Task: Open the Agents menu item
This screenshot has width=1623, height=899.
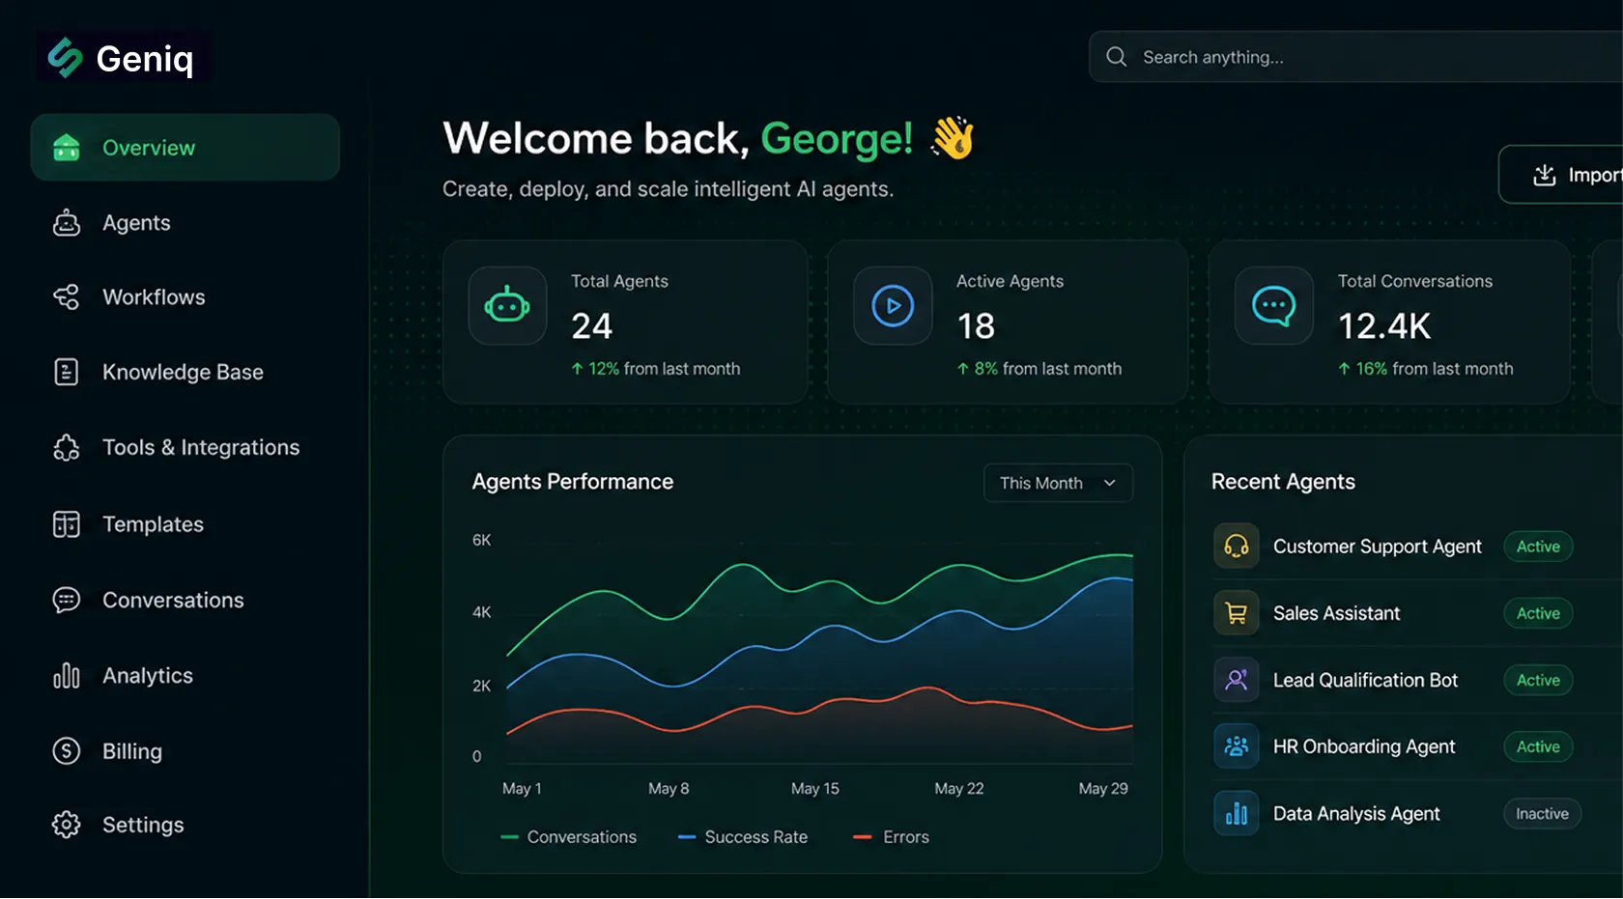Action: [x=185, y=223]
